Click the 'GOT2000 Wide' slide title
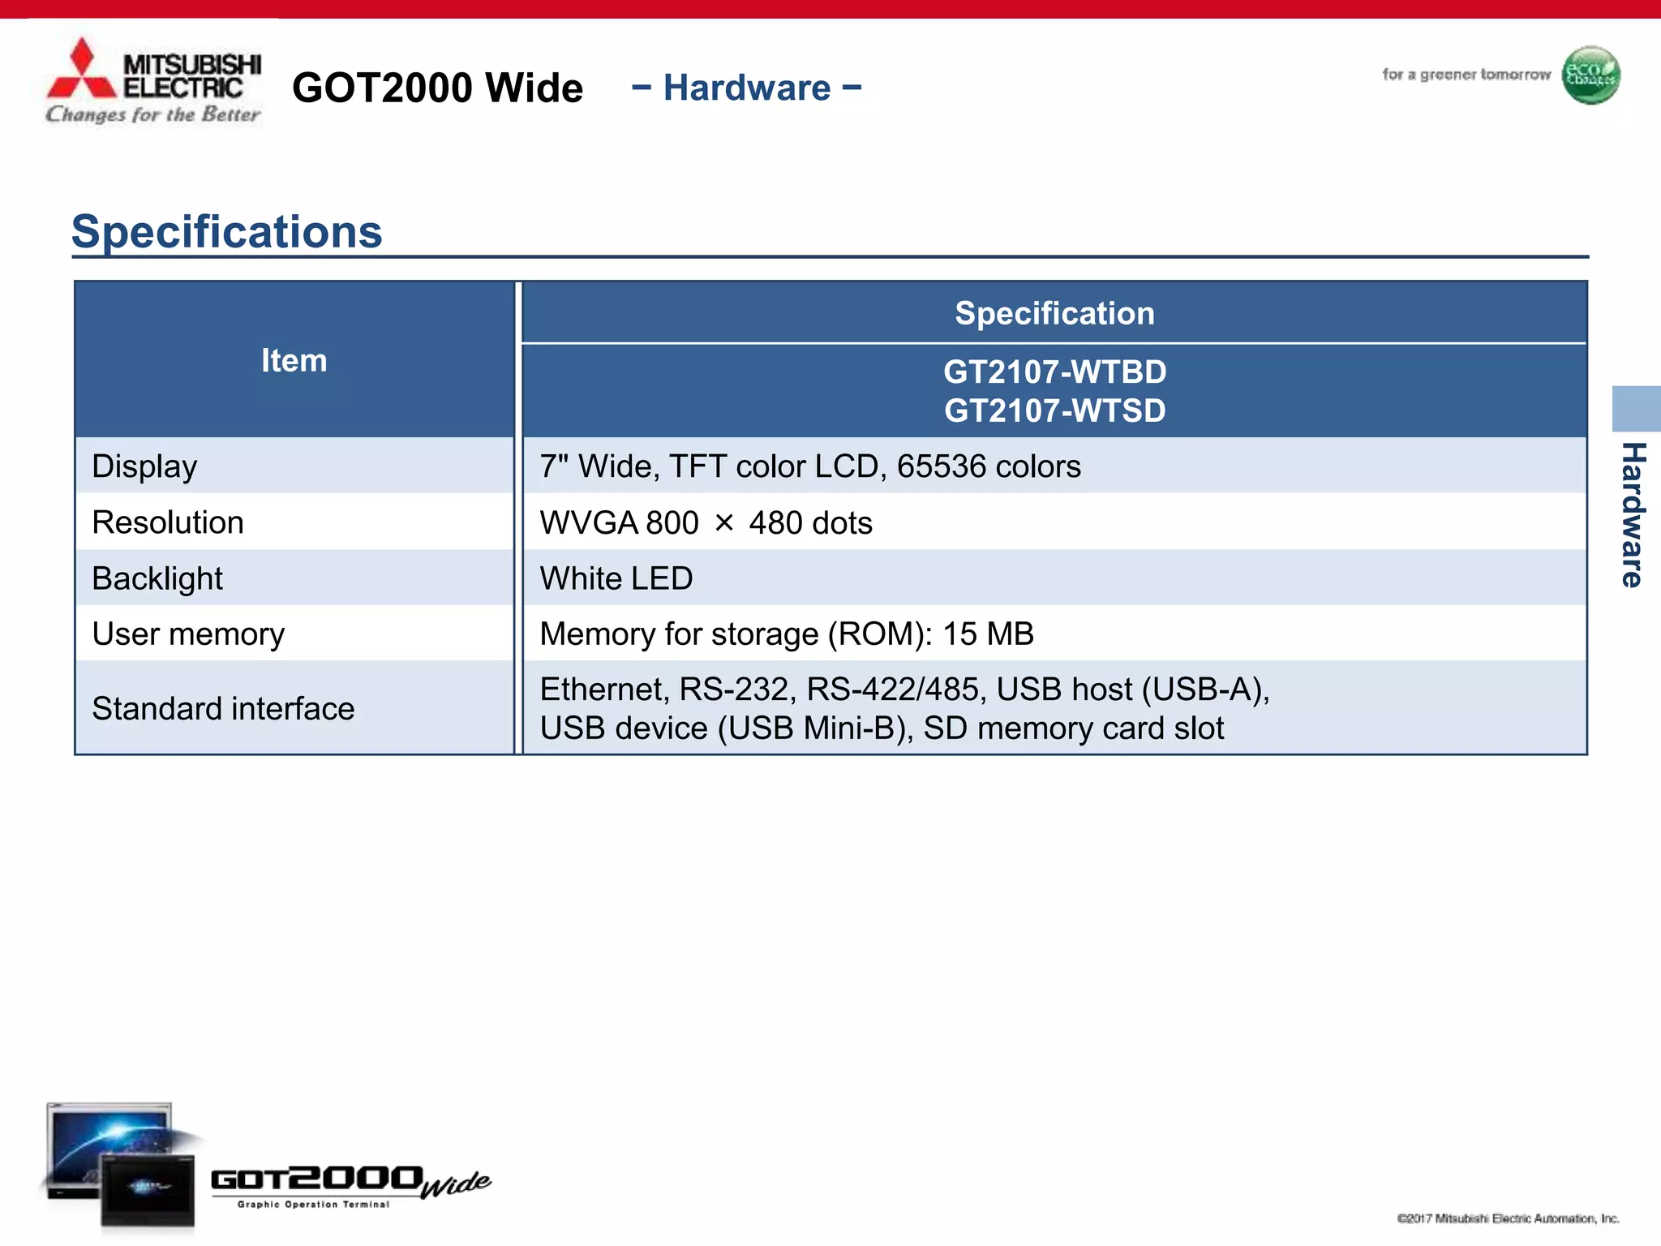 (x=437, y=88)
